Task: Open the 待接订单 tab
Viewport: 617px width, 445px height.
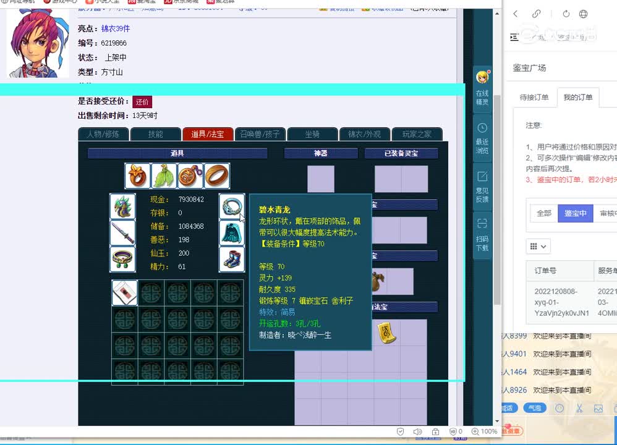Action: pyautogui.click(x=534, y=97)
